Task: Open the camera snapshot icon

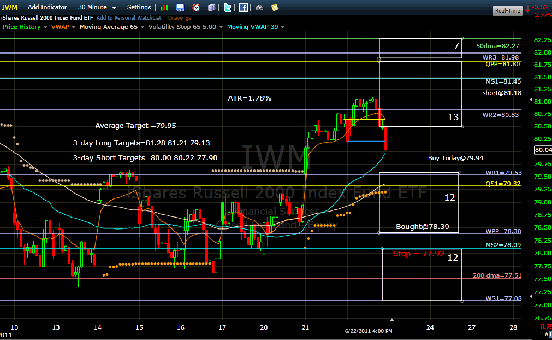Action: (259, 7)
